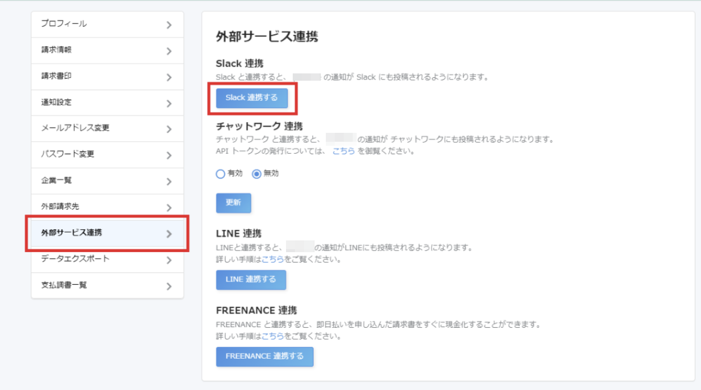Select the 有効 radio button for チャットワーク

pyautogui.click(x=220, y=174)
